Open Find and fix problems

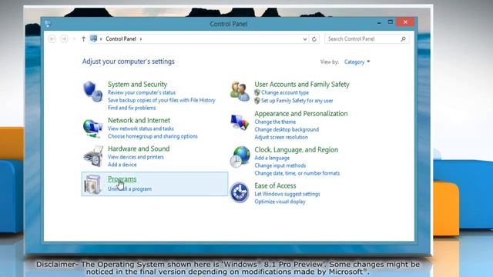tap(132, 108)
